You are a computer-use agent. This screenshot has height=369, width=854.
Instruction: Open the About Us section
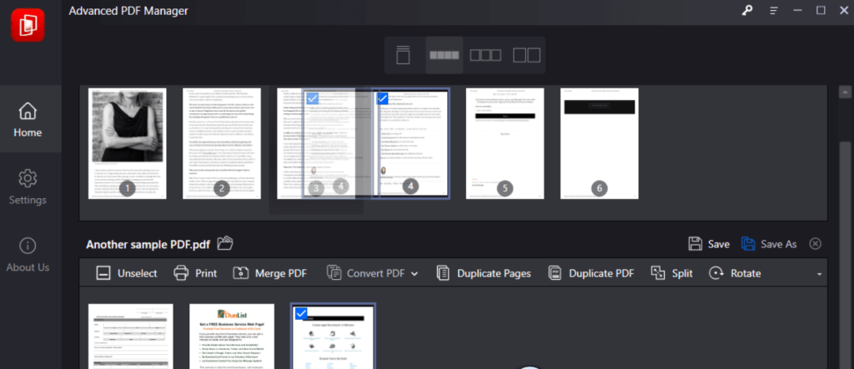(x=28, y=255)
